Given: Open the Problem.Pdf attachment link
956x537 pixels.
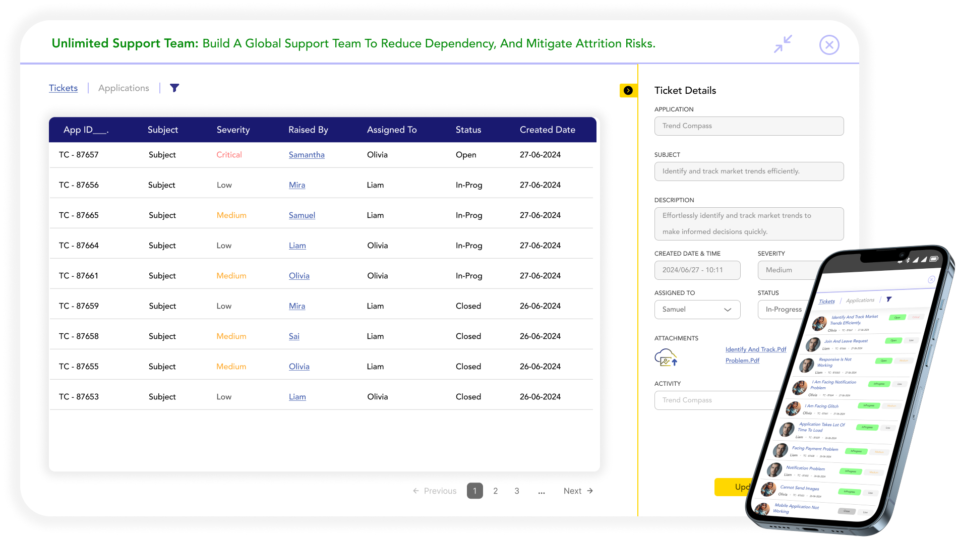Looking at the screenshot, I should 742,361.
